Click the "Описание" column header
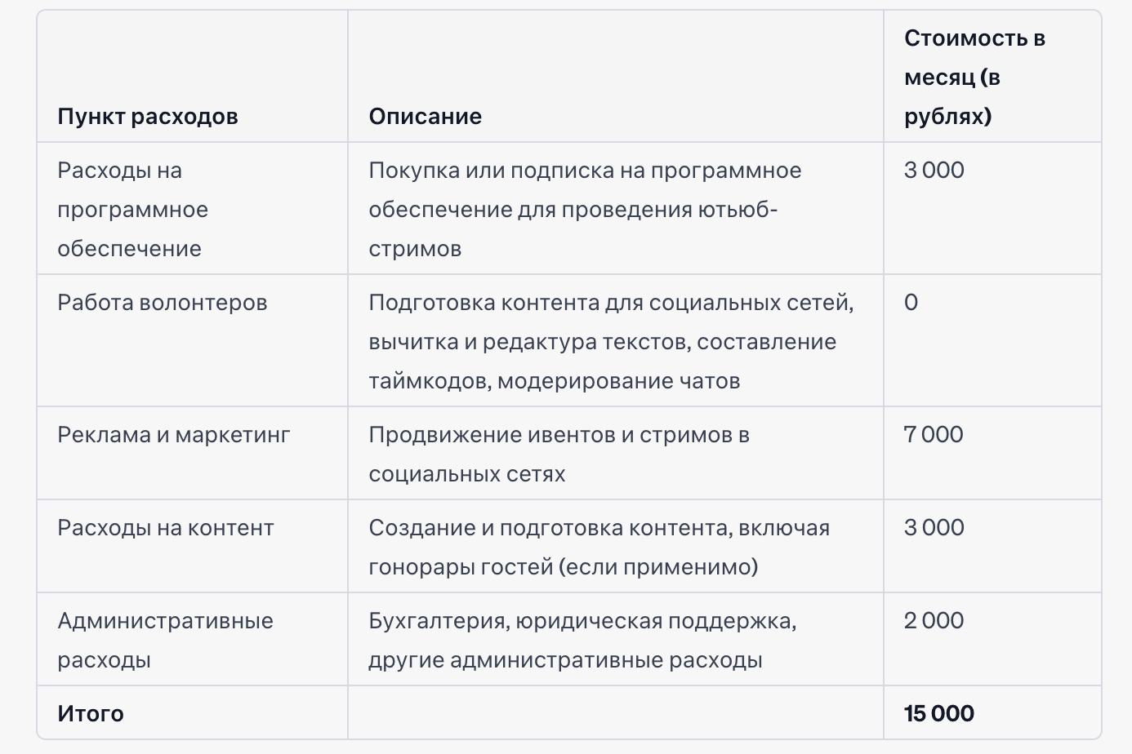The width and height of the screenshot is (1132, 754). tap(425, 117)
